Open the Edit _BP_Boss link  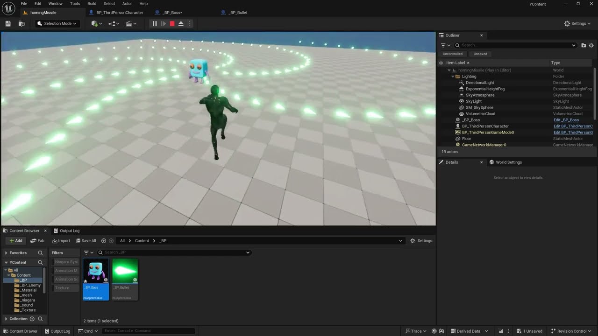(x=566, y=120)
